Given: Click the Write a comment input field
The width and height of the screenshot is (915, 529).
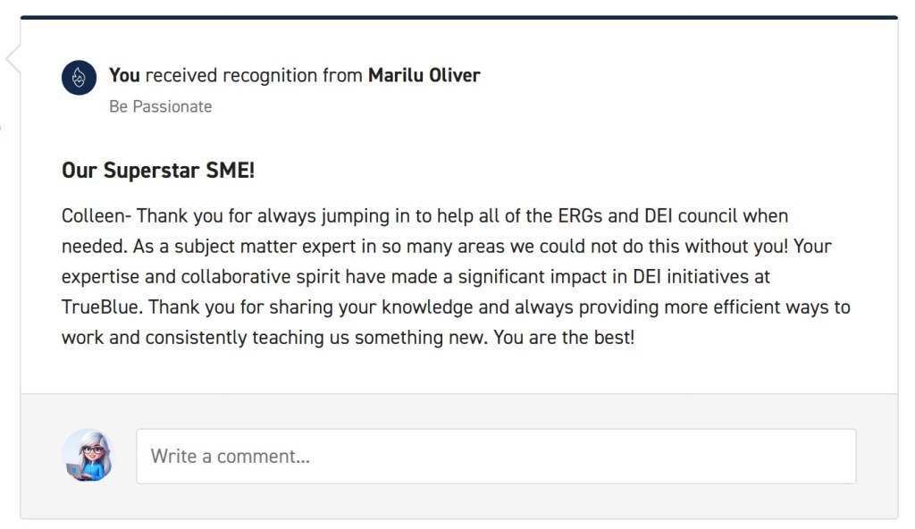Looking at the screenshot, I should tap(496, 456).
